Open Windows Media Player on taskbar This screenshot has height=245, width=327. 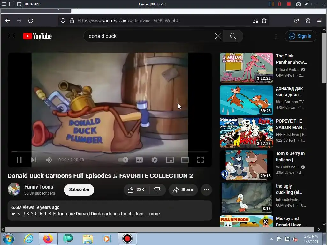click(x=107, y=239)
